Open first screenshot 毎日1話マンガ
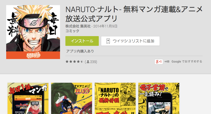Image resolution: width=211 pixels, height=114 pixels. click(28, 98)
